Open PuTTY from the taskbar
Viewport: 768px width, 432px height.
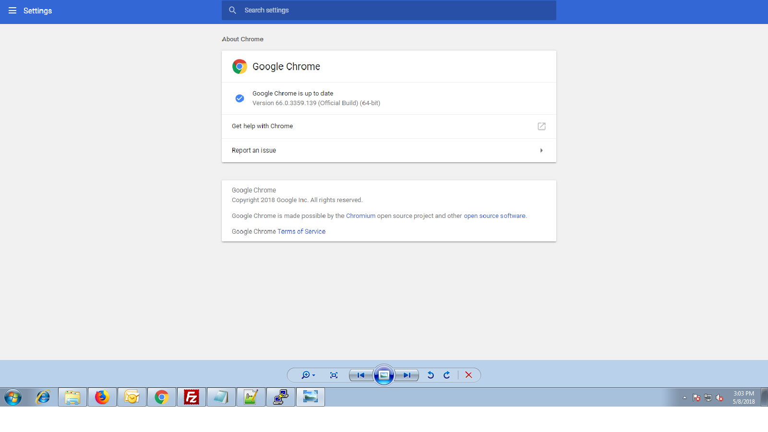[281, 397]
